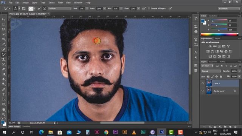
Task: Open the Wet percentage dropdown arrow
Action: click(87, 9)
